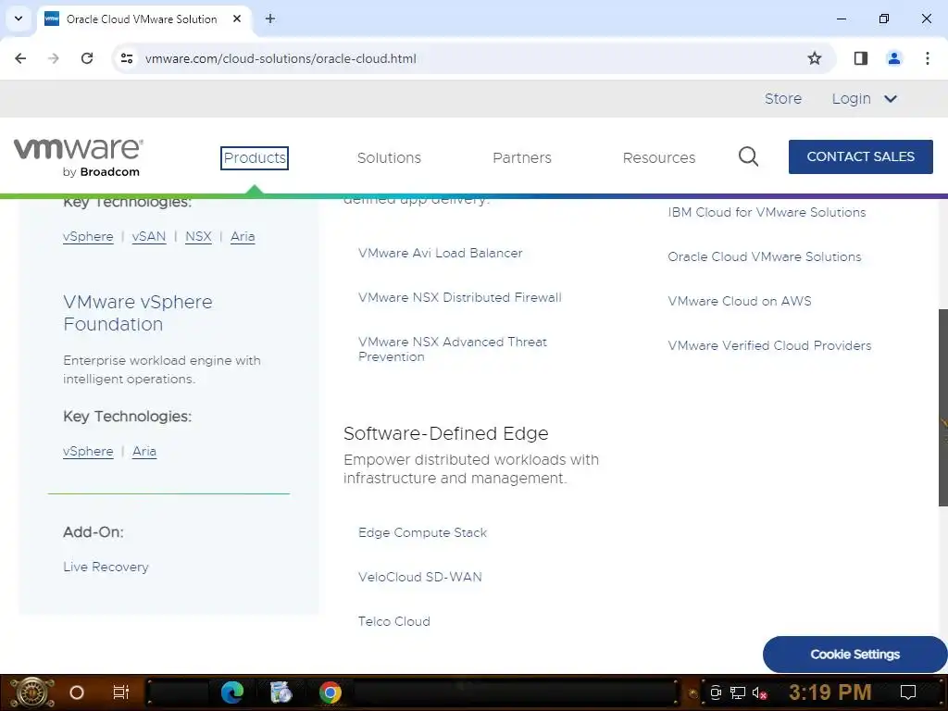Click the browser back arrow
Image resolution: width=948 pixels, height=711 pixels.
(20, 58)
